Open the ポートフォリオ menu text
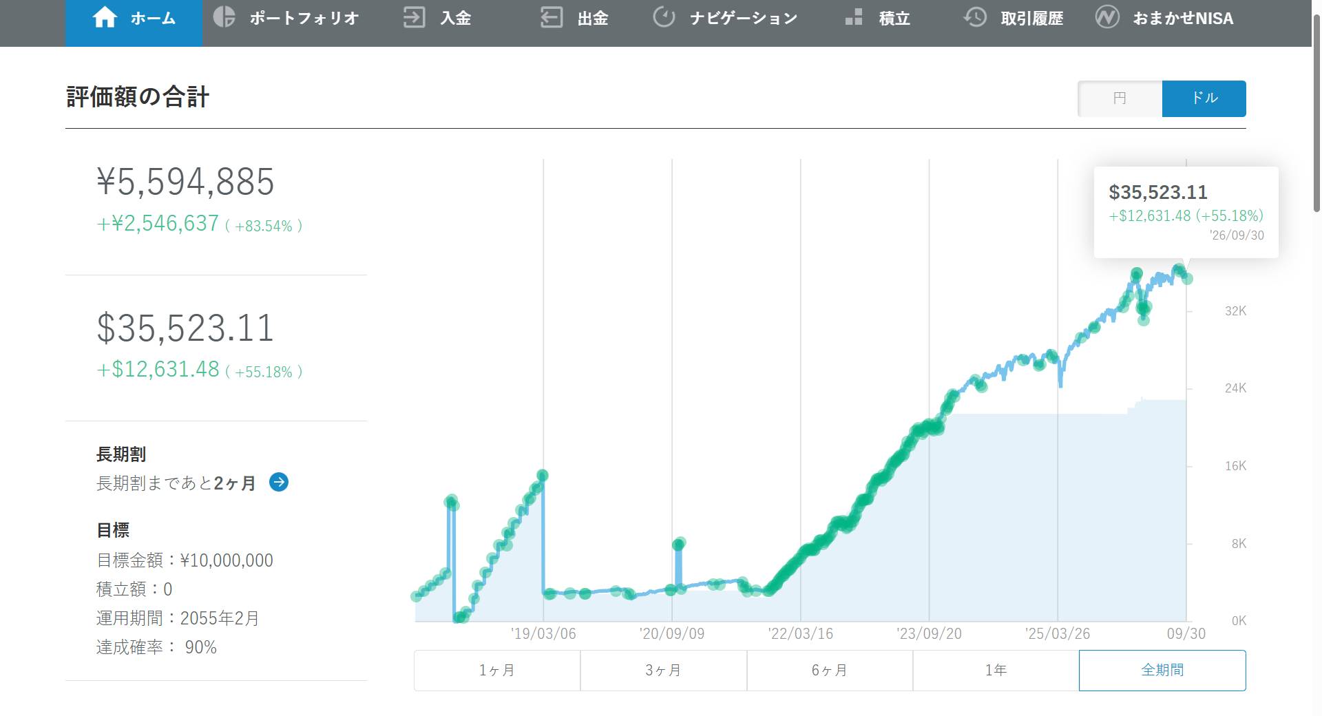Screen dimensions: 1322x716 304,18
